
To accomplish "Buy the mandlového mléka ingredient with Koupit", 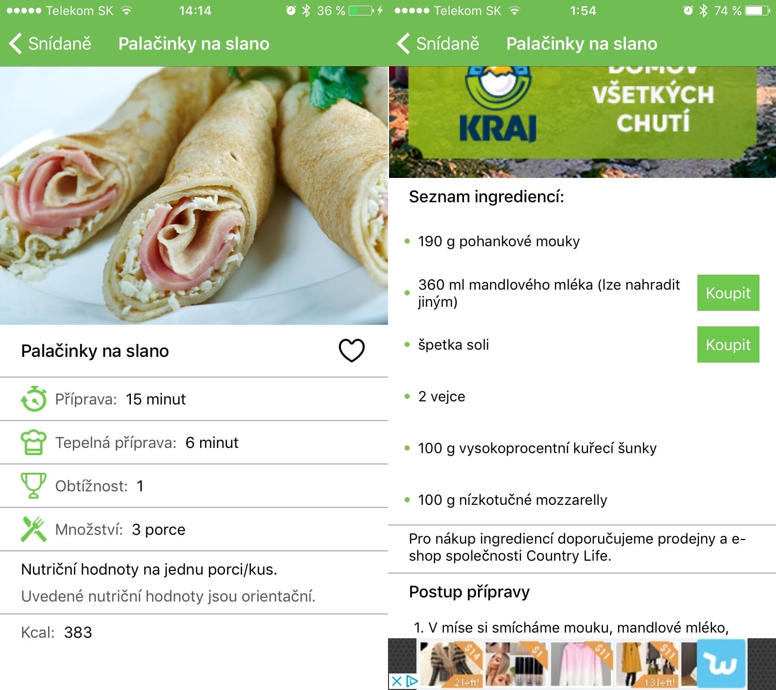I will [x=728, y=293].
